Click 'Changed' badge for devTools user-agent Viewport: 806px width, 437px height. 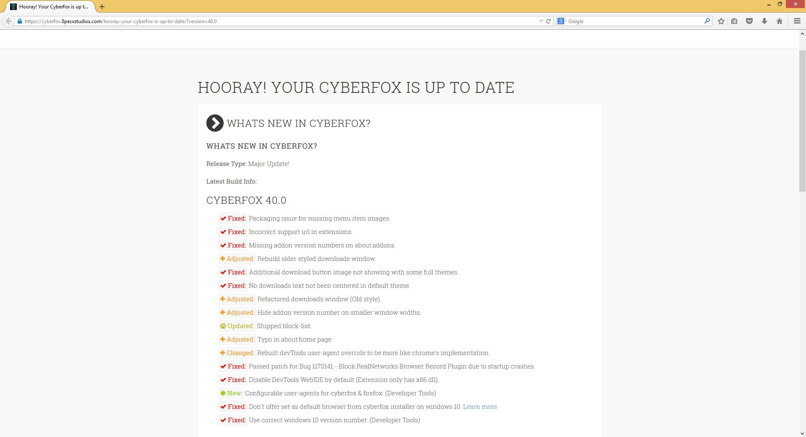[x=237, y=353]
